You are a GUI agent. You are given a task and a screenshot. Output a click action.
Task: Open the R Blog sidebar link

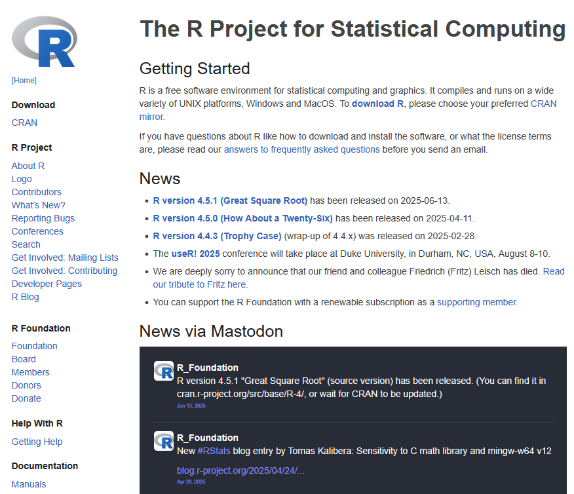[25, 297]
